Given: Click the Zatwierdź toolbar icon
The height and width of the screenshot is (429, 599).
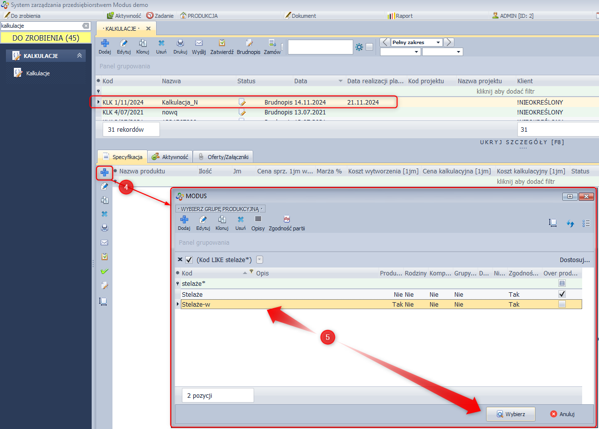Looking at the screenshot, I should click(x=222, y=44).
